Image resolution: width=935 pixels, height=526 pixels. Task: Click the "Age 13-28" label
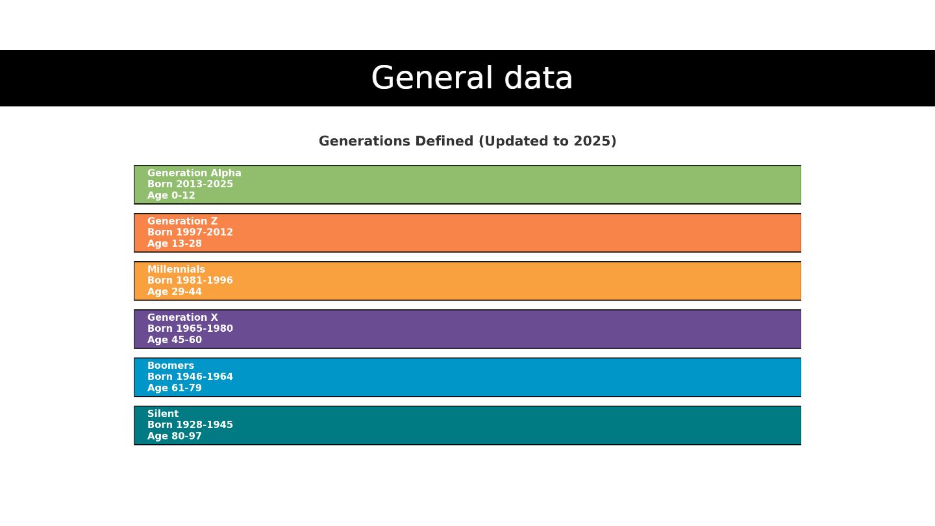pyautogui.click(x=175, y=244)
